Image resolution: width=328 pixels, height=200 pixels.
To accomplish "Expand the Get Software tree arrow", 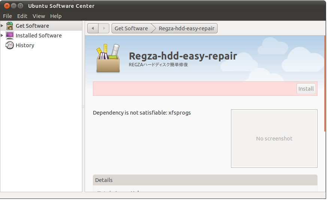I will pos(2,26).
